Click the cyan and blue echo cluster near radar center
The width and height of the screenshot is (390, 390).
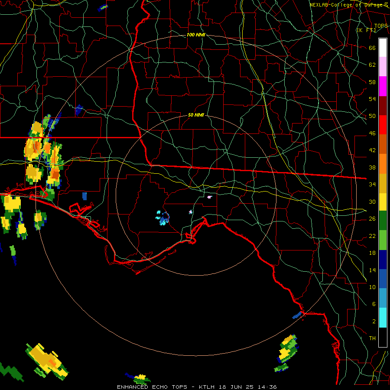click(x=163, y=218)
